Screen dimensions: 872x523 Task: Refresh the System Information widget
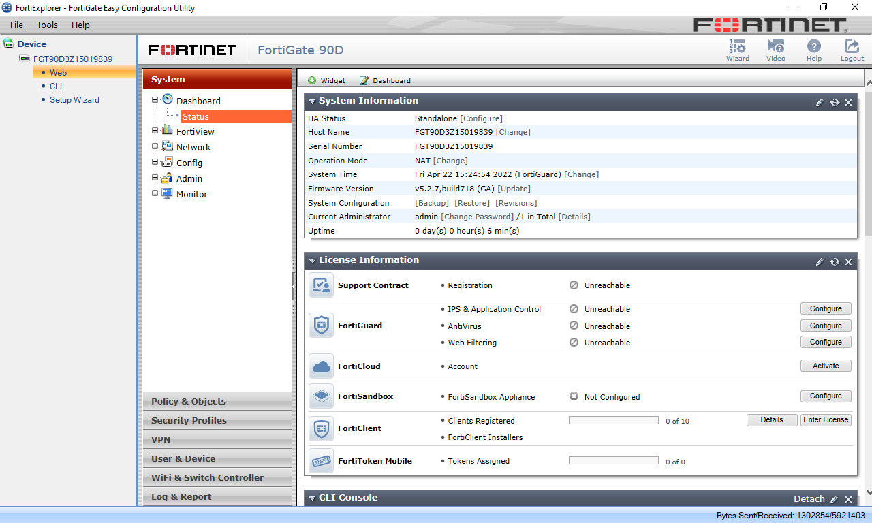(835, 102)
